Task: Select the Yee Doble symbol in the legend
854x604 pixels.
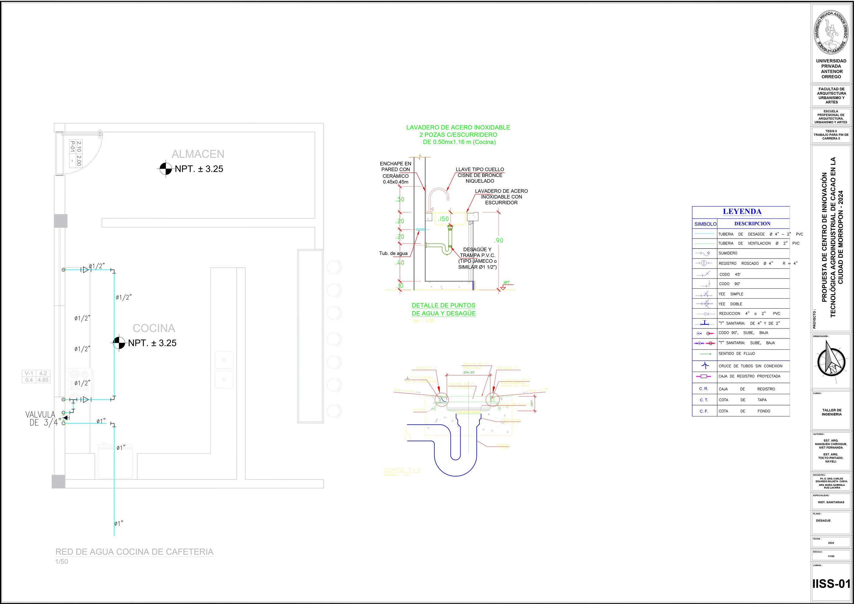Action: [705, 304]
